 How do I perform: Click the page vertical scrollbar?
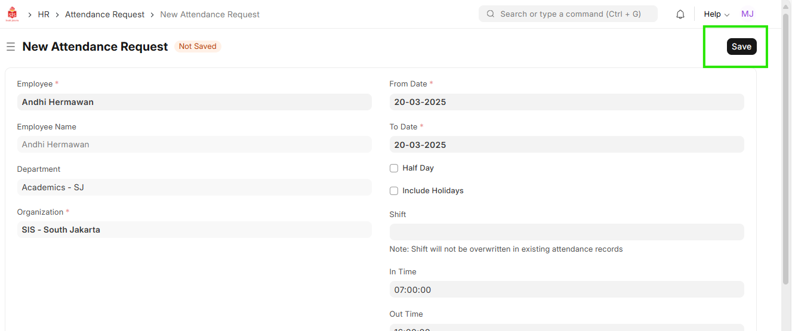(x=785, y=179)
